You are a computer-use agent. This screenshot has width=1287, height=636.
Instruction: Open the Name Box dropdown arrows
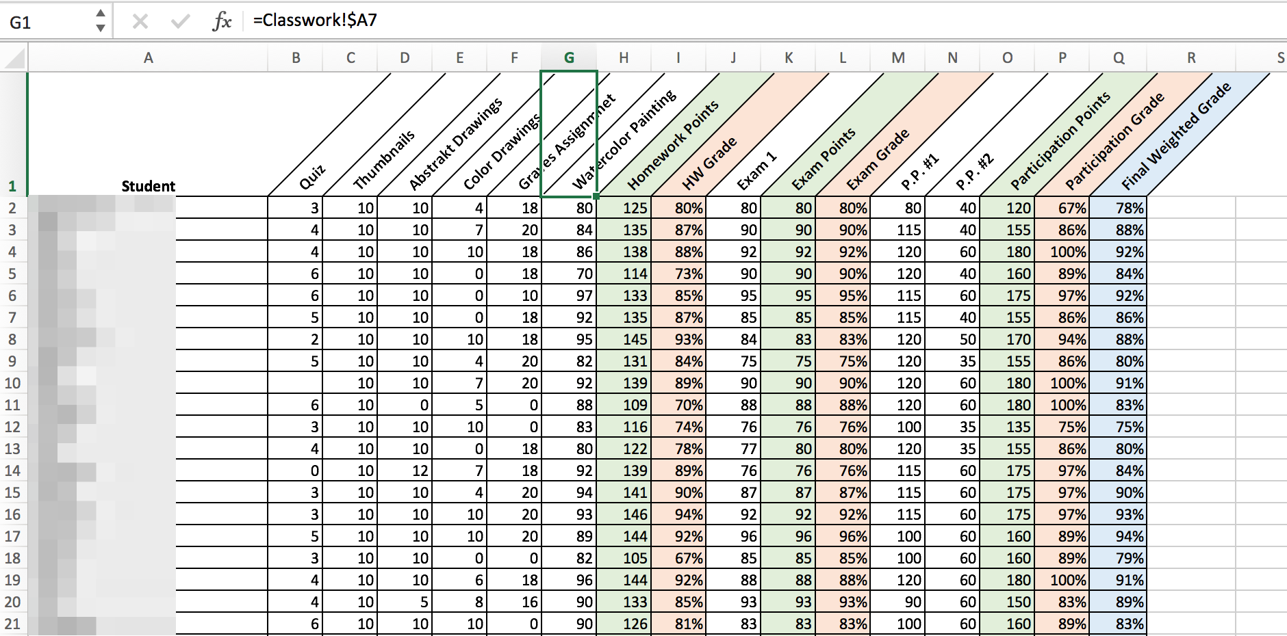[101, 21]
